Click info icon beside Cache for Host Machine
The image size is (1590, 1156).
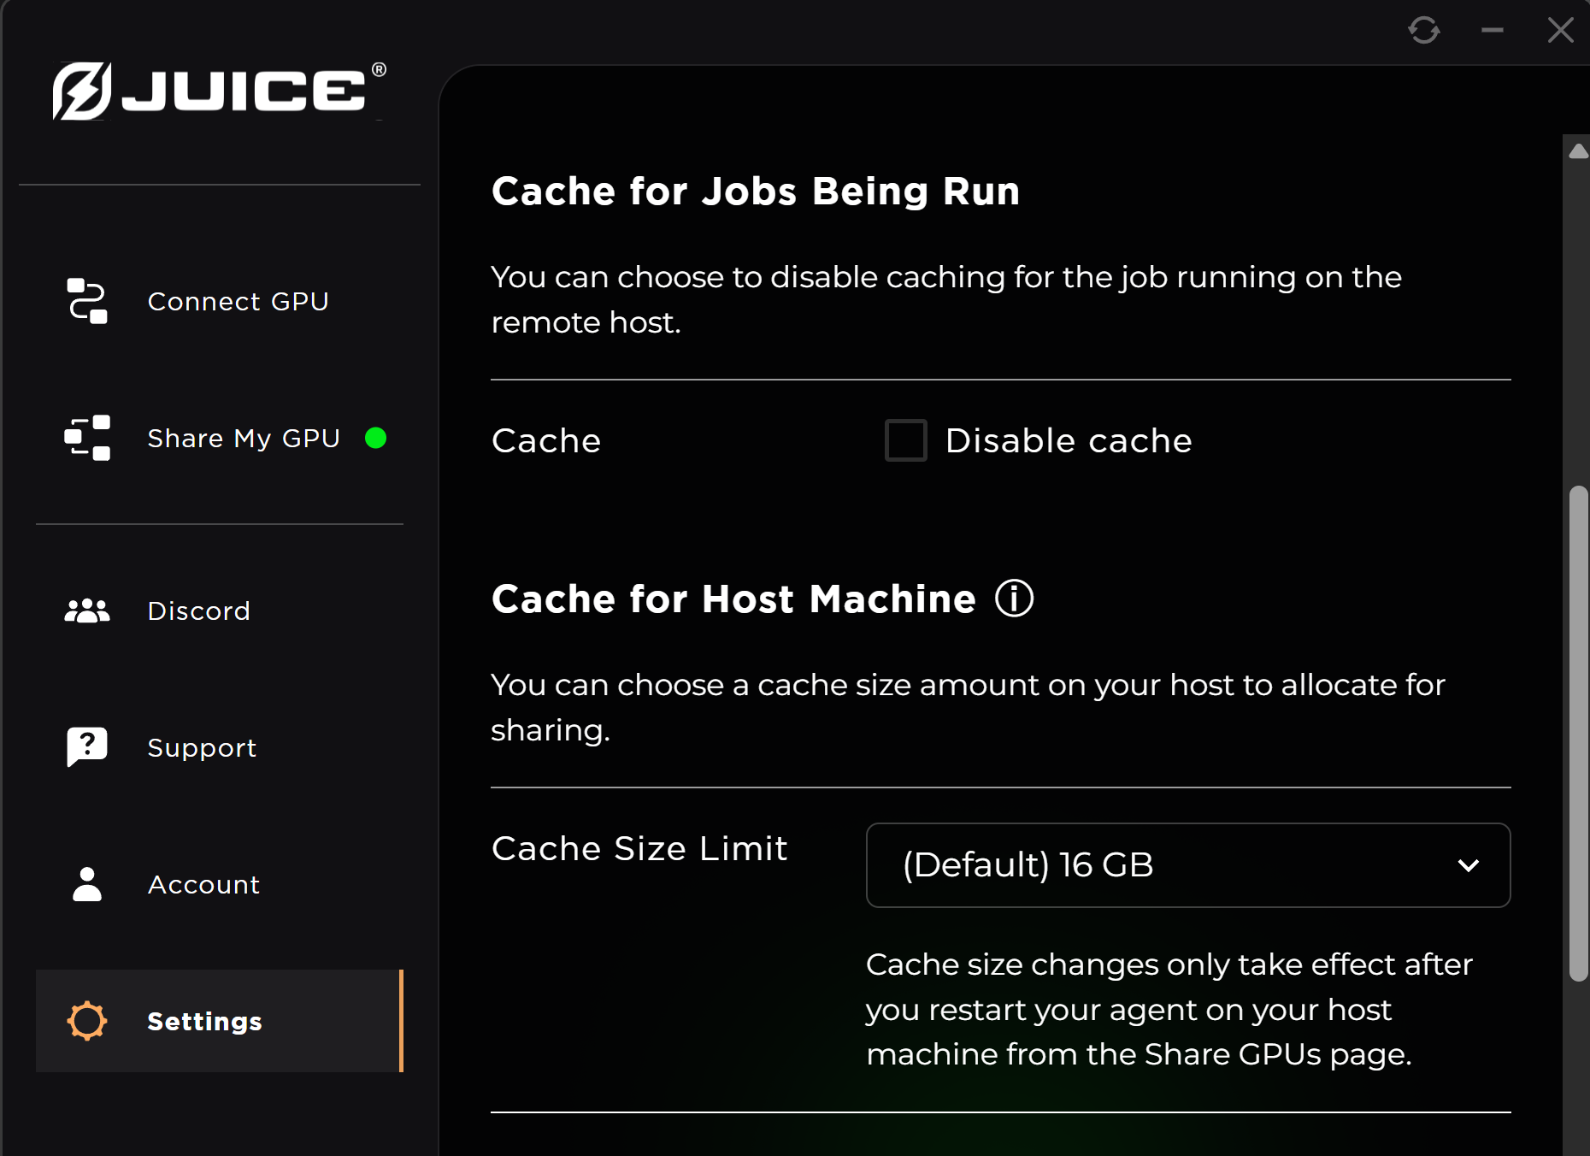point(1015,599)
